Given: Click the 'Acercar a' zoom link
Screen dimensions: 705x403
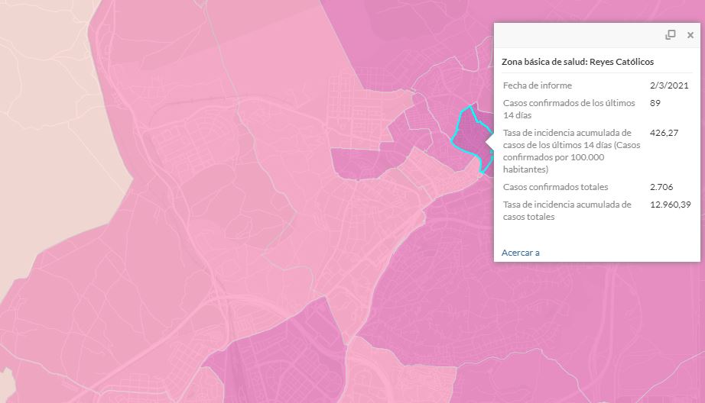Looking at the screenshot, I should coord(520,253).
